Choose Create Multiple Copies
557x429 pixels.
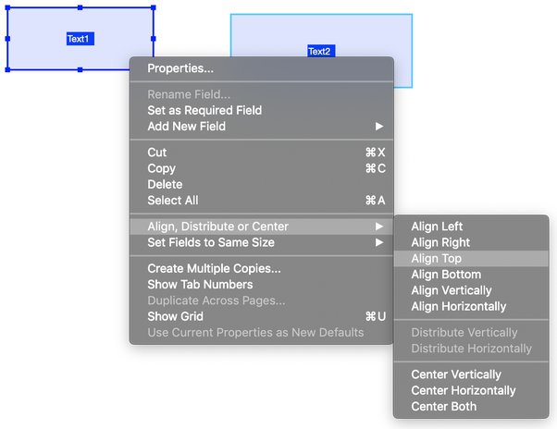pos(262,268)
